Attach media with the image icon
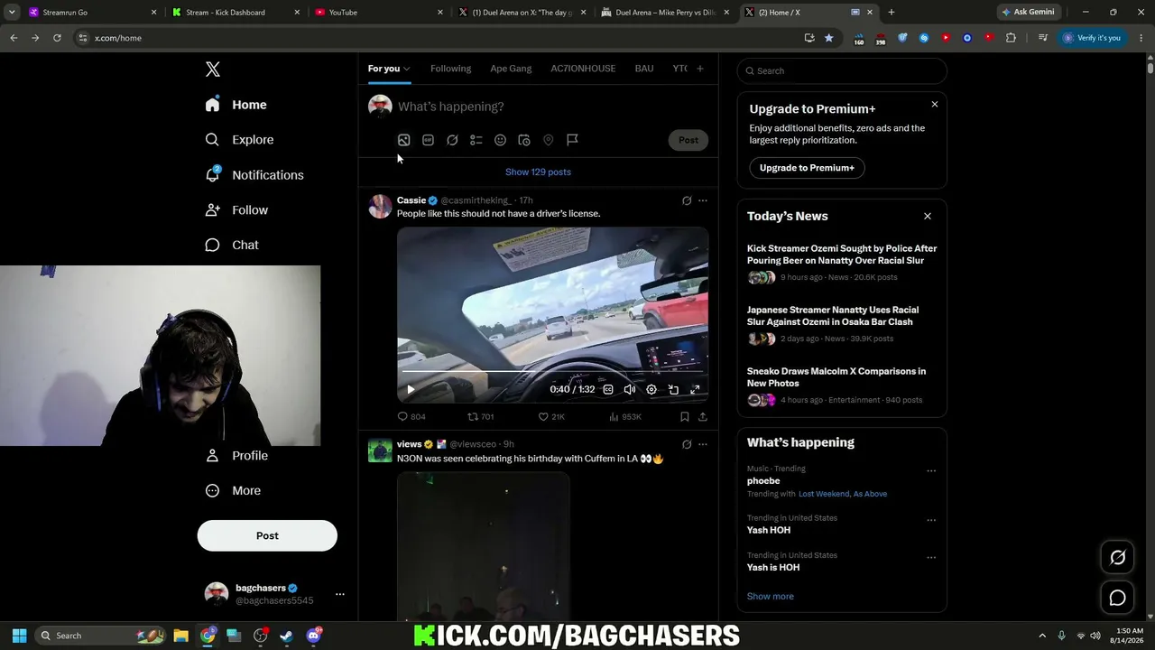1155x650 pixels. 404,140
